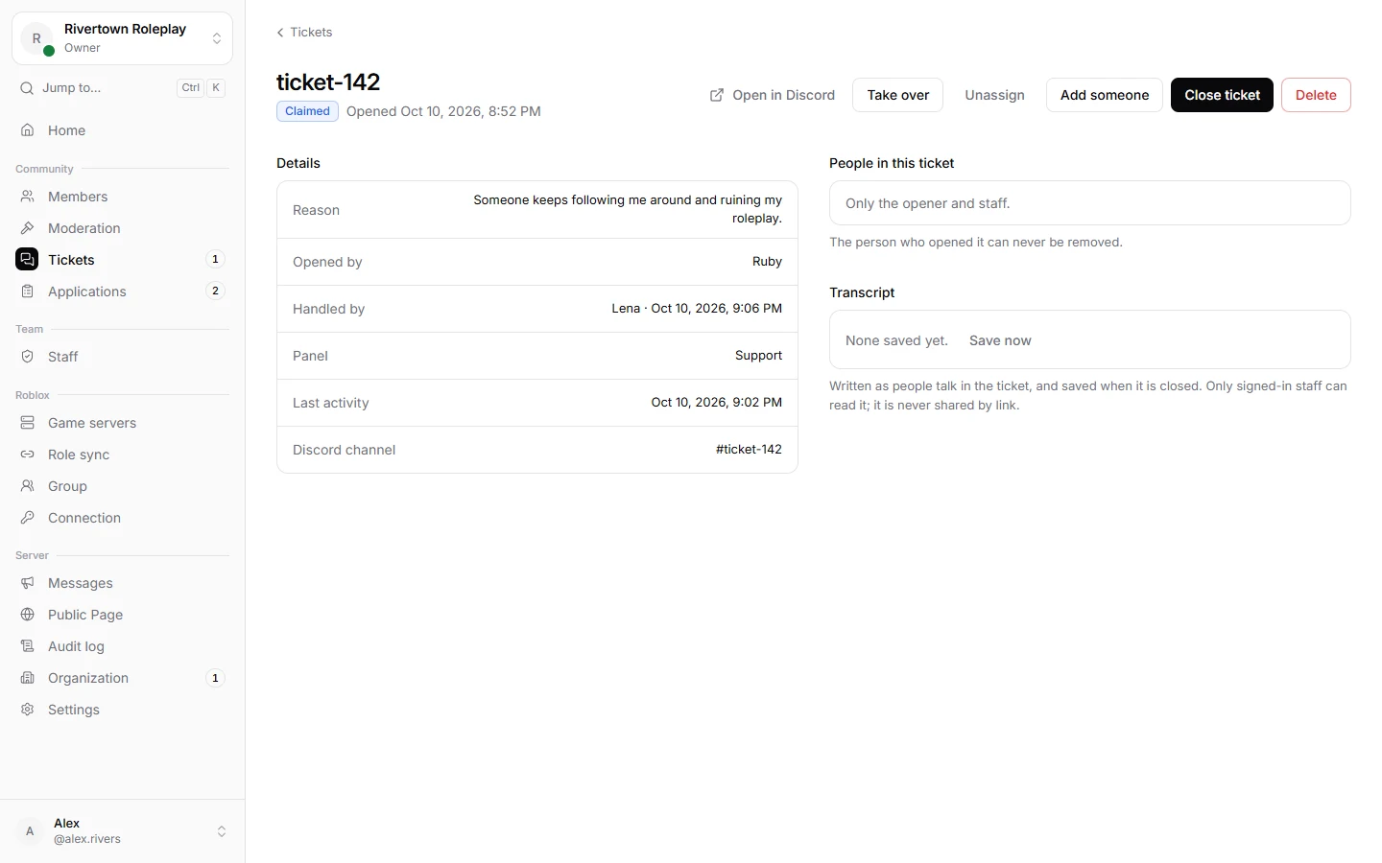Click the Audit log icon
Viewport: 1382px width, 863px height.
pos(28,646)
